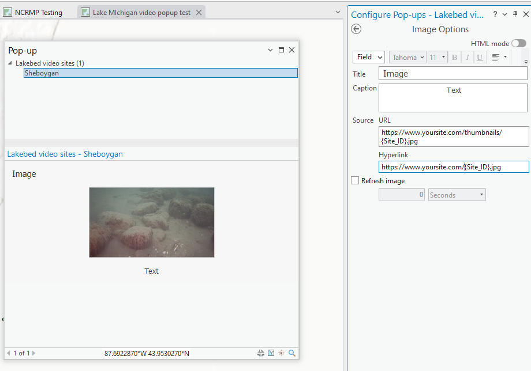Unpin the Configure Pop-ups panel
This screenshot has width=531, height=371.
click(515, 14)
